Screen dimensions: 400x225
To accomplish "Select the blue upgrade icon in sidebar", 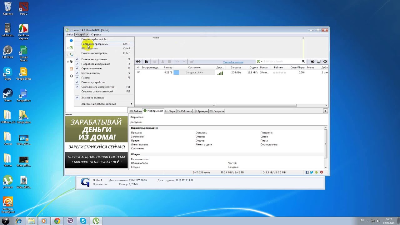I will pyautogui.click(x=71, y=41).
